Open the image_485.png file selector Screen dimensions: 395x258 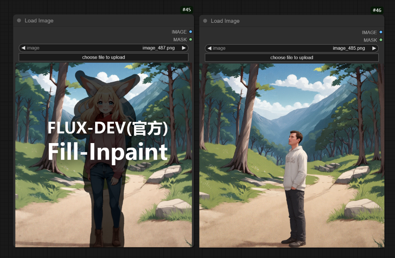[x=292, y=48]
